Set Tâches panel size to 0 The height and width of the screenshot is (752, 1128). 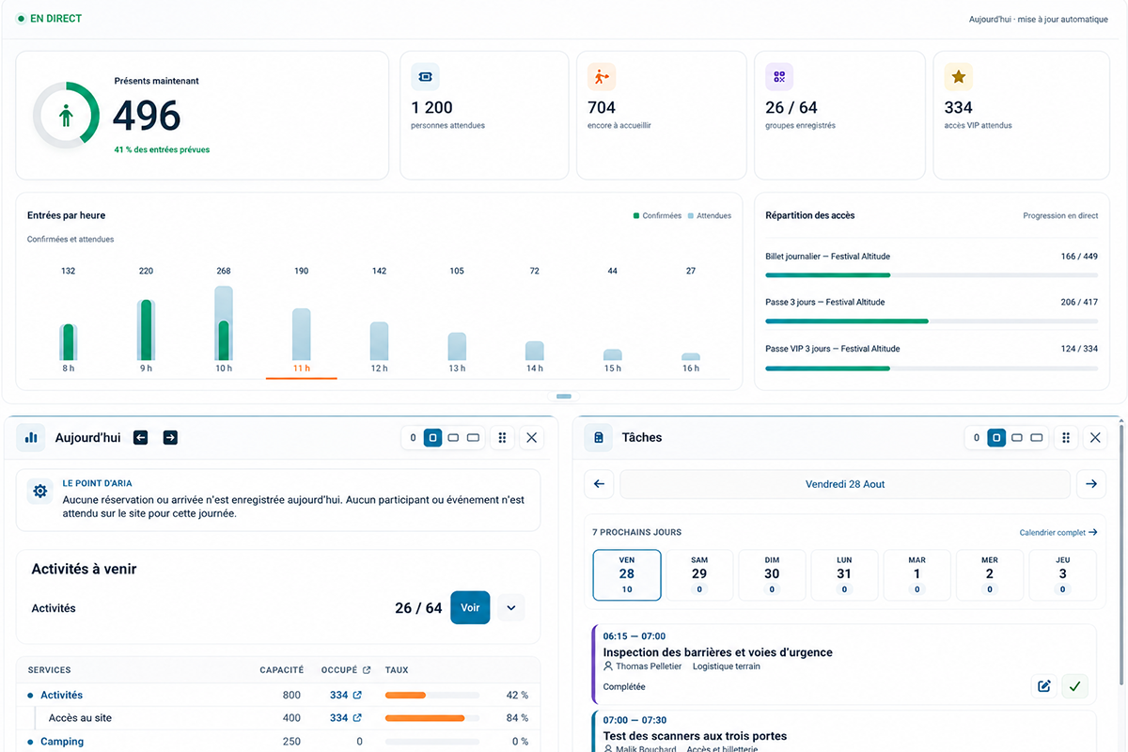click(x=977, y=438)
